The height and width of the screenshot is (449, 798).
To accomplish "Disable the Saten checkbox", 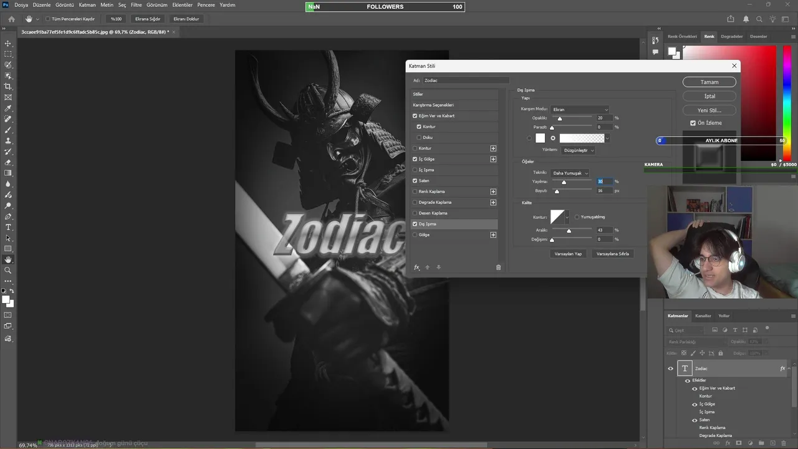I will coord(415,181).
